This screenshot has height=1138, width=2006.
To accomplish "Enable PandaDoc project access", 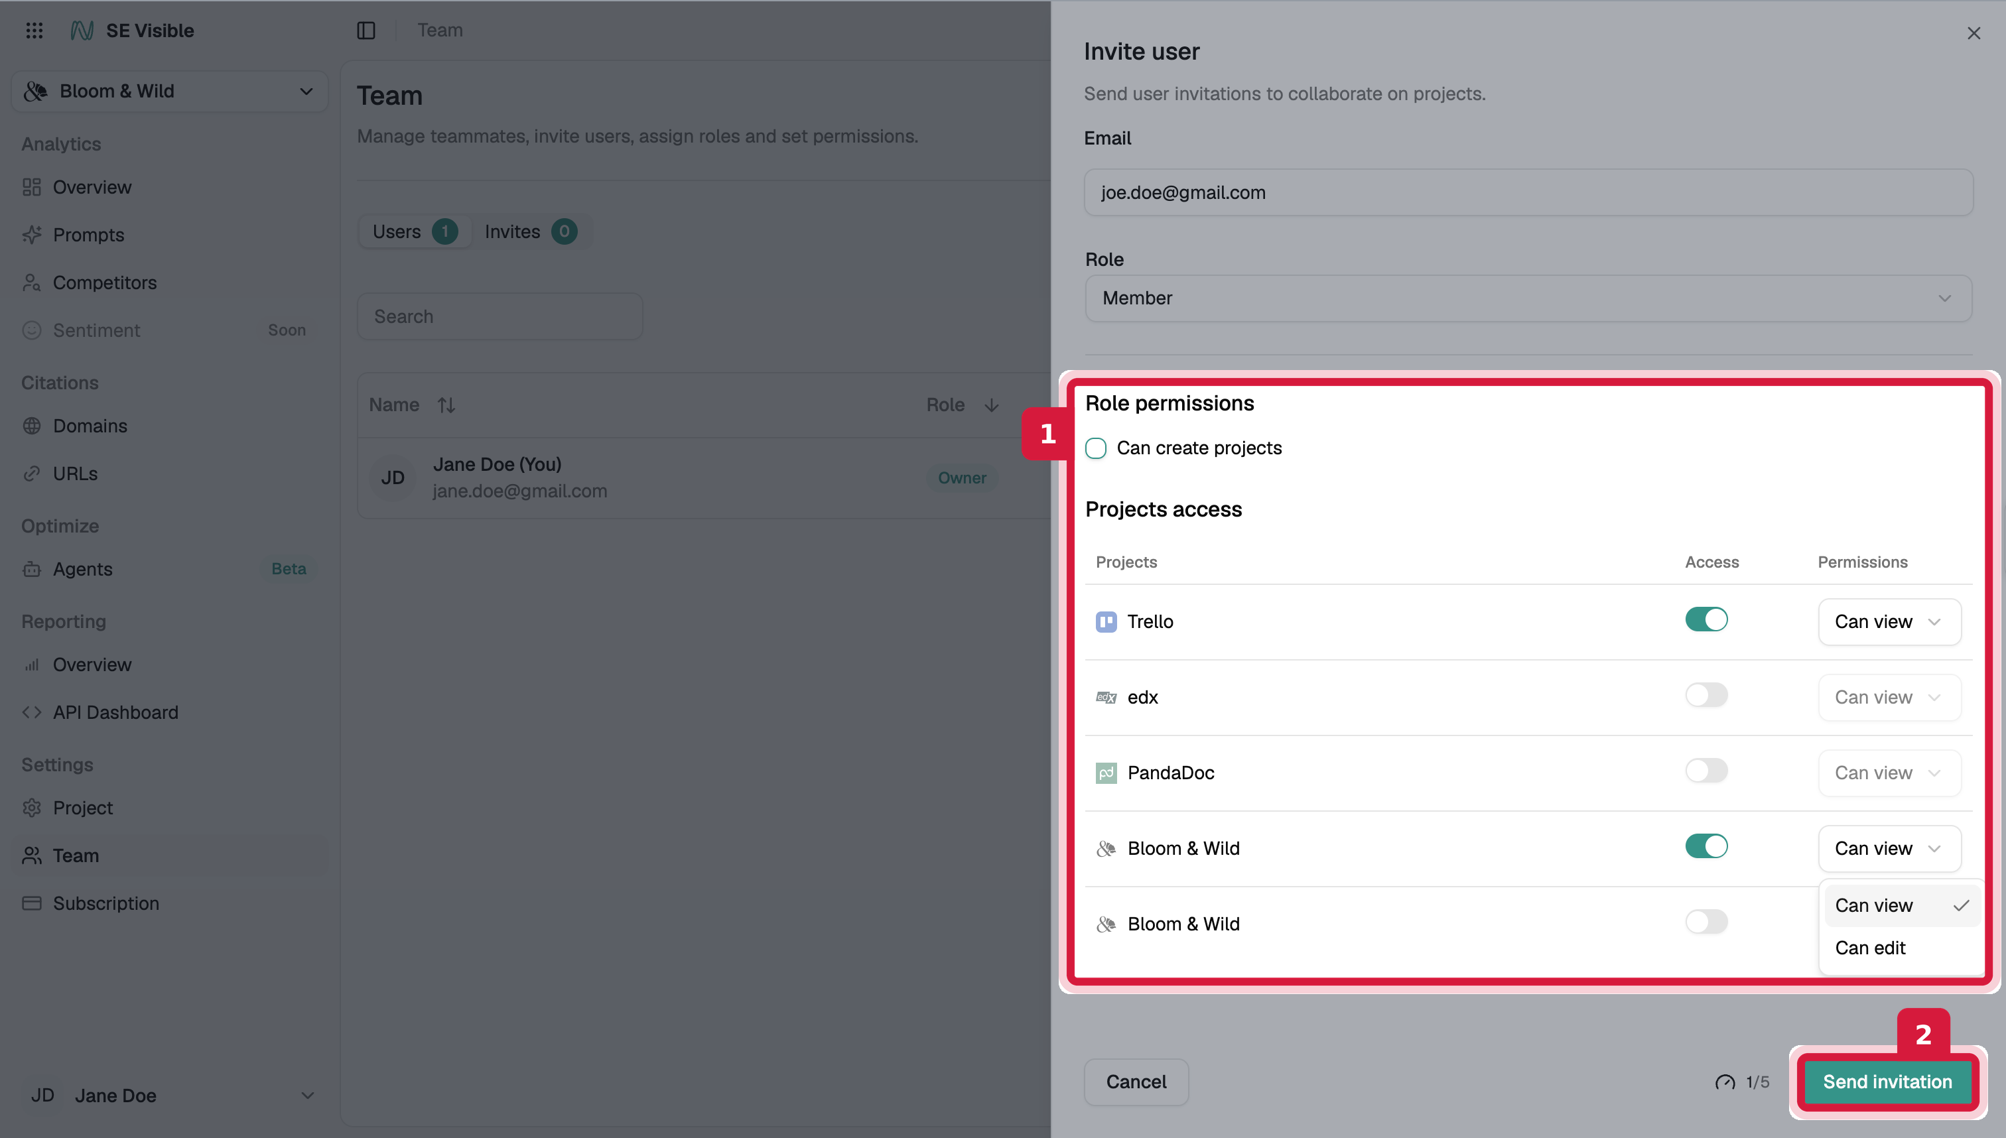I will (1705, 771).
